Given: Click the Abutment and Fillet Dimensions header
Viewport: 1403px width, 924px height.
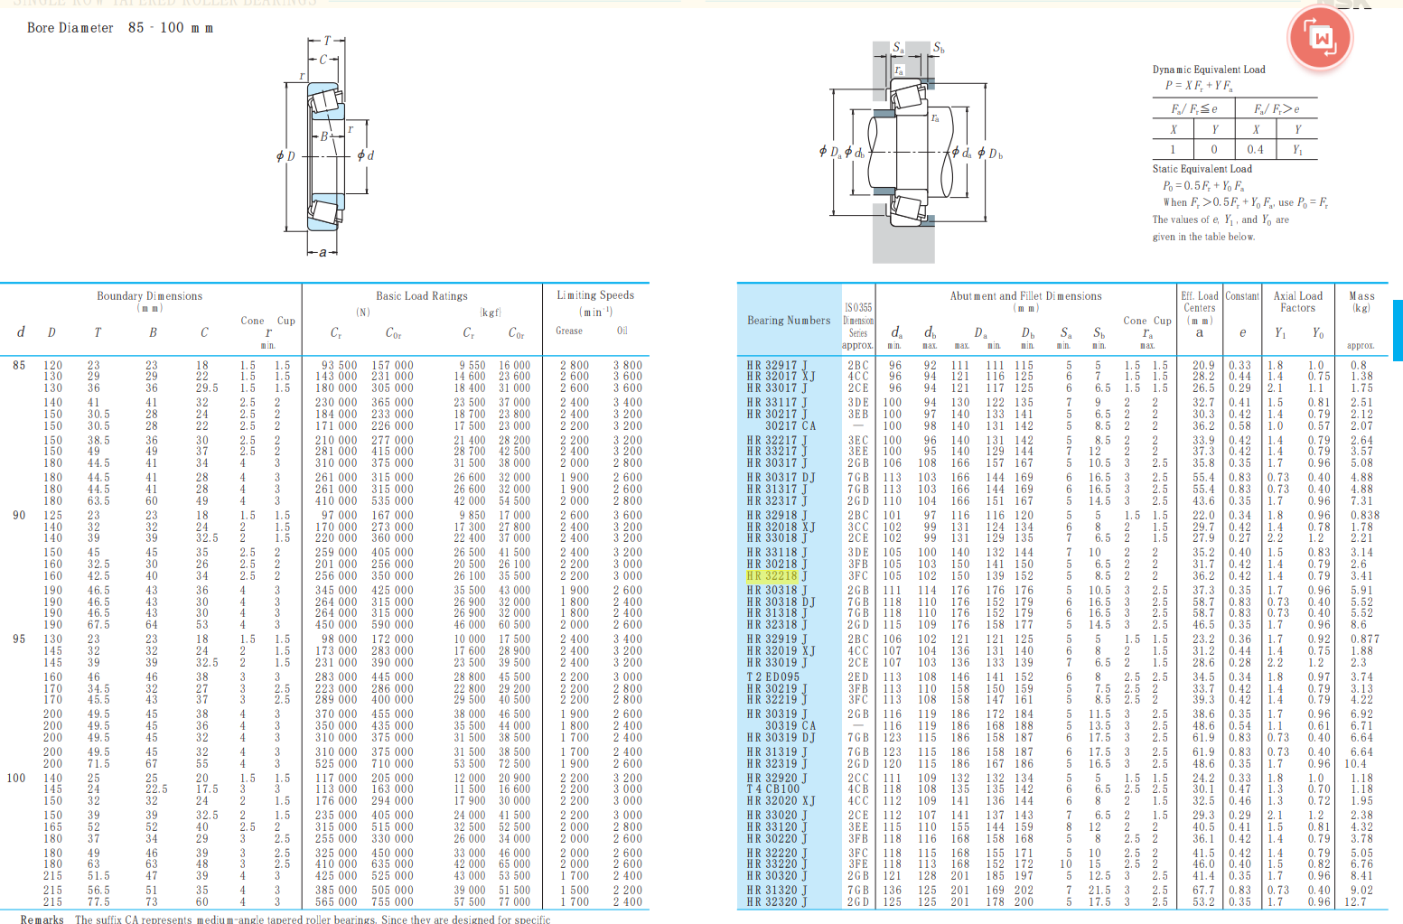Looking at the screenshot, I should point(1025,296).
